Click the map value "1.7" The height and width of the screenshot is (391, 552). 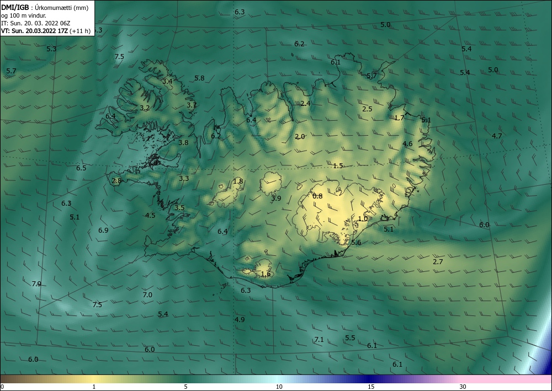click(399, 118)
